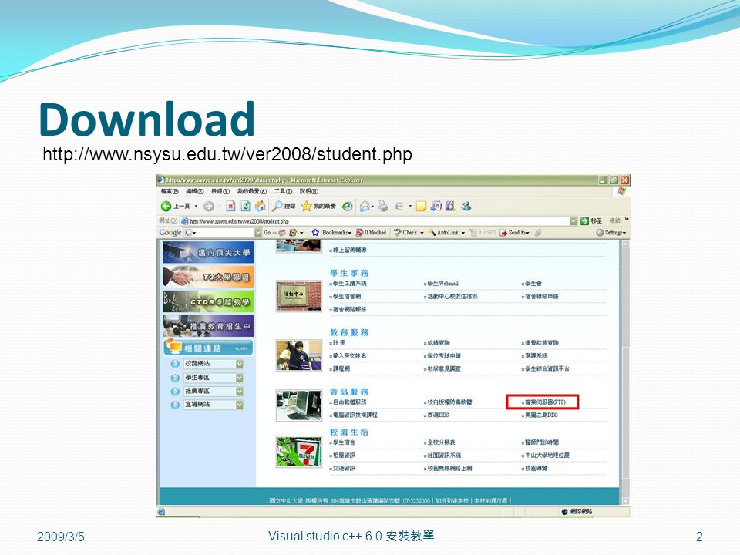Click the Messenger people icon
The image size is (740, 555).
pyautogui.click(x=466, y=207)
